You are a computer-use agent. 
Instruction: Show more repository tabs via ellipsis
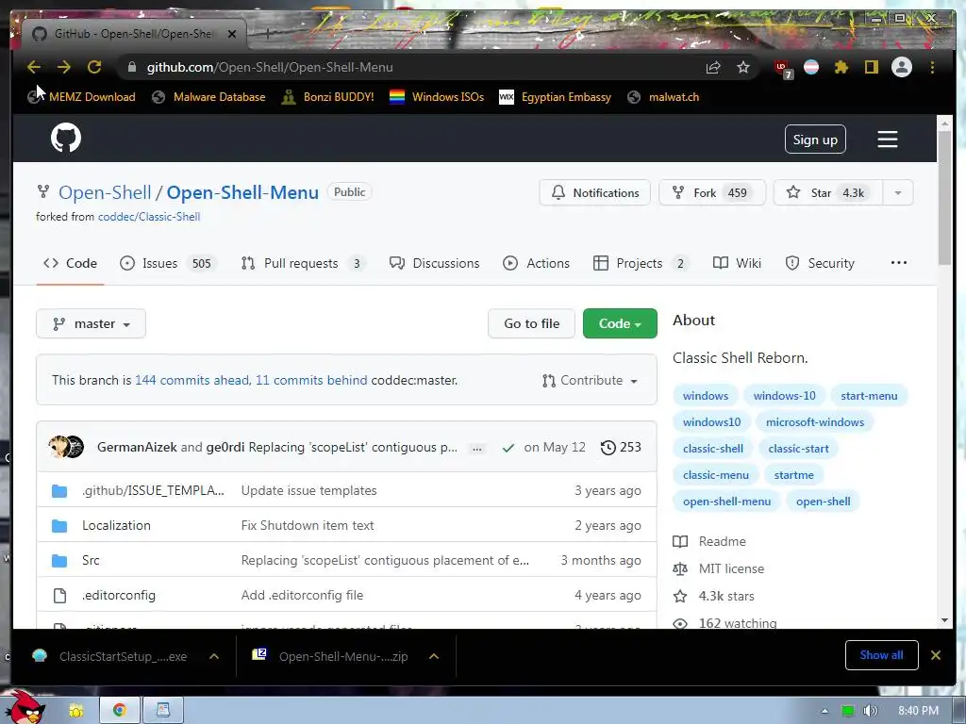(899, 263)
